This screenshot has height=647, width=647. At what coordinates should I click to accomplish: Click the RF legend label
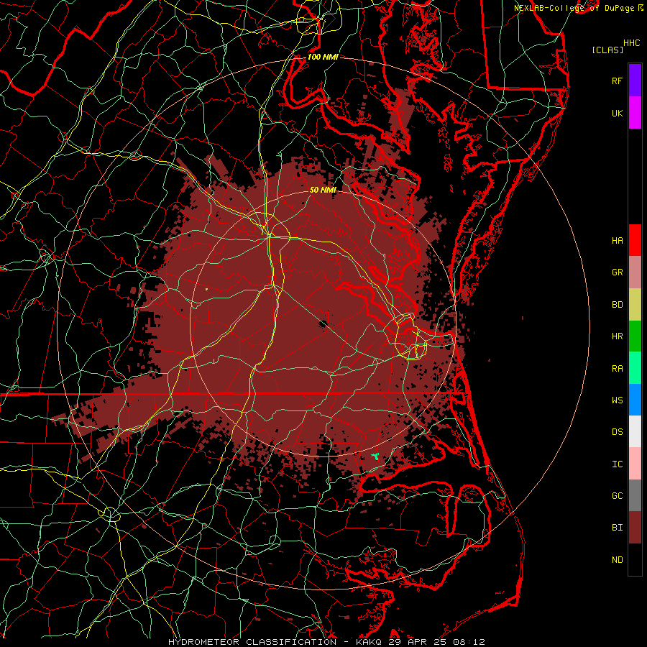[617, 81]
